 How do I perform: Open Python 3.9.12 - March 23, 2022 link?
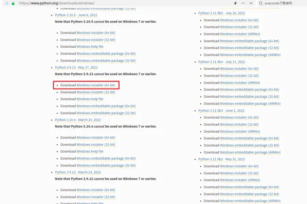tap(78, 172)
